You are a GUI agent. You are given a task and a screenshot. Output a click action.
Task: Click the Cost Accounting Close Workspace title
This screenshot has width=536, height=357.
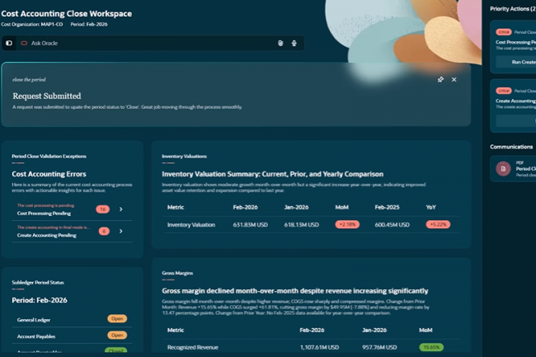click(x=67, y=14)
